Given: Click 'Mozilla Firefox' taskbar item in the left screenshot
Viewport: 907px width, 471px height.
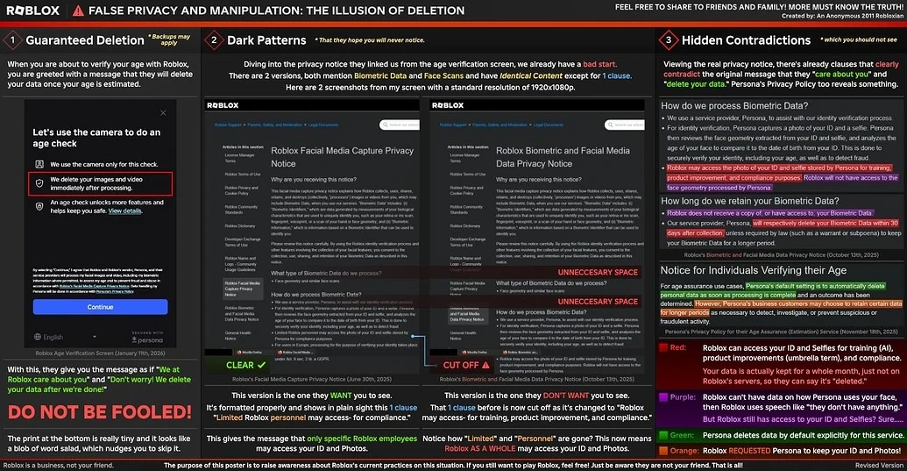Looking at the screenshot, I should [249, 353].
